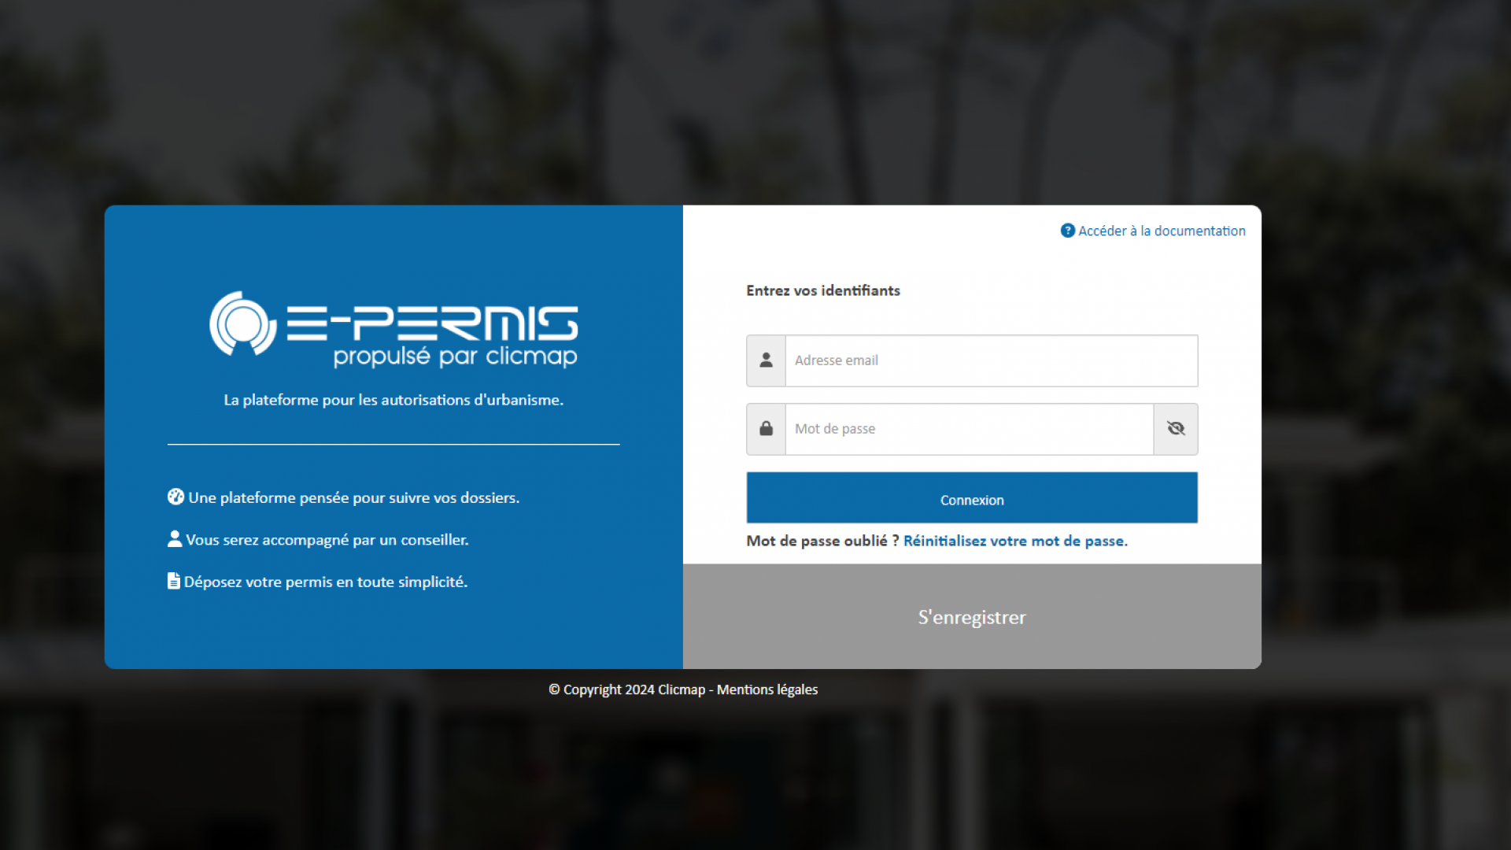
Task: Click the person icon next to 'accompagné par un conseiller'
Action: tap(175, 539)
